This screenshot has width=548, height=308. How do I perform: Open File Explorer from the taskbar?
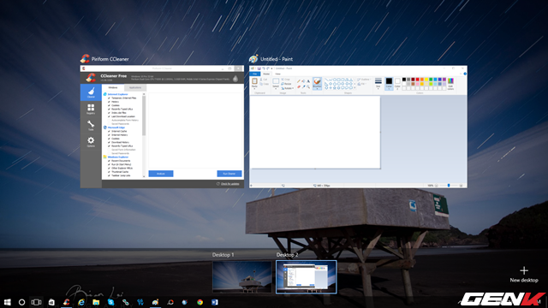coord(96,302)
